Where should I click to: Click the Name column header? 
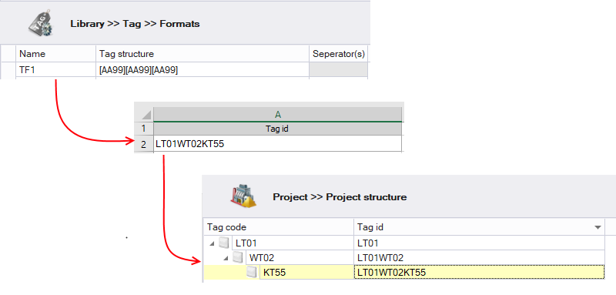55,54
